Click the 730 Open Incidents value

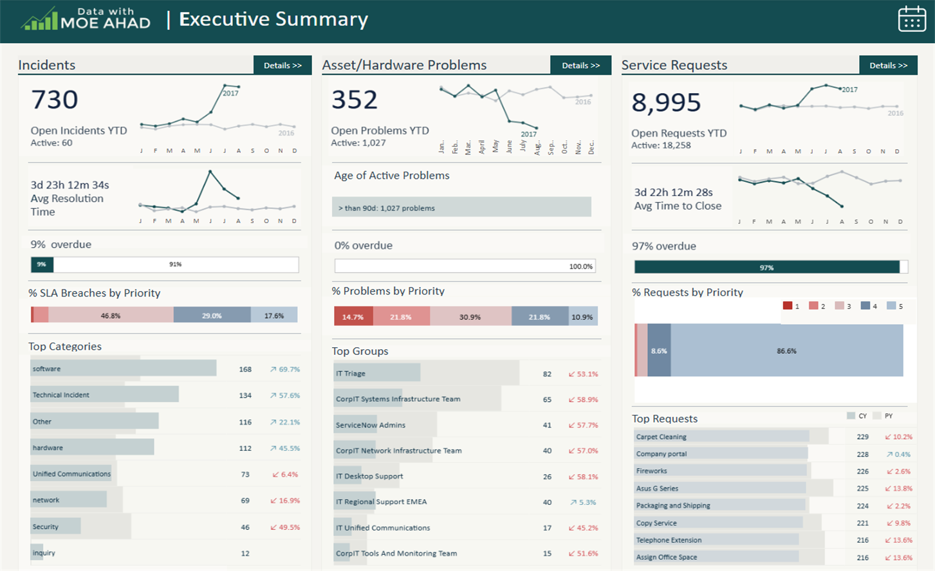click(x=55, y=100)
